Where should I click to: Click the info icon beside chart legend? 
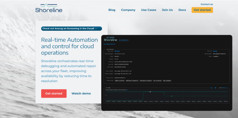pos(128,90)
